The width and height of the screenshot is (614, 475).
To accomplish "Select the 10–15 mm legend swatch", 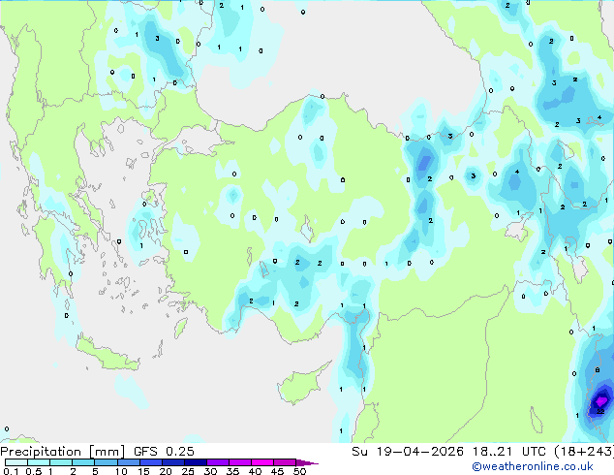I will [128, 462].
